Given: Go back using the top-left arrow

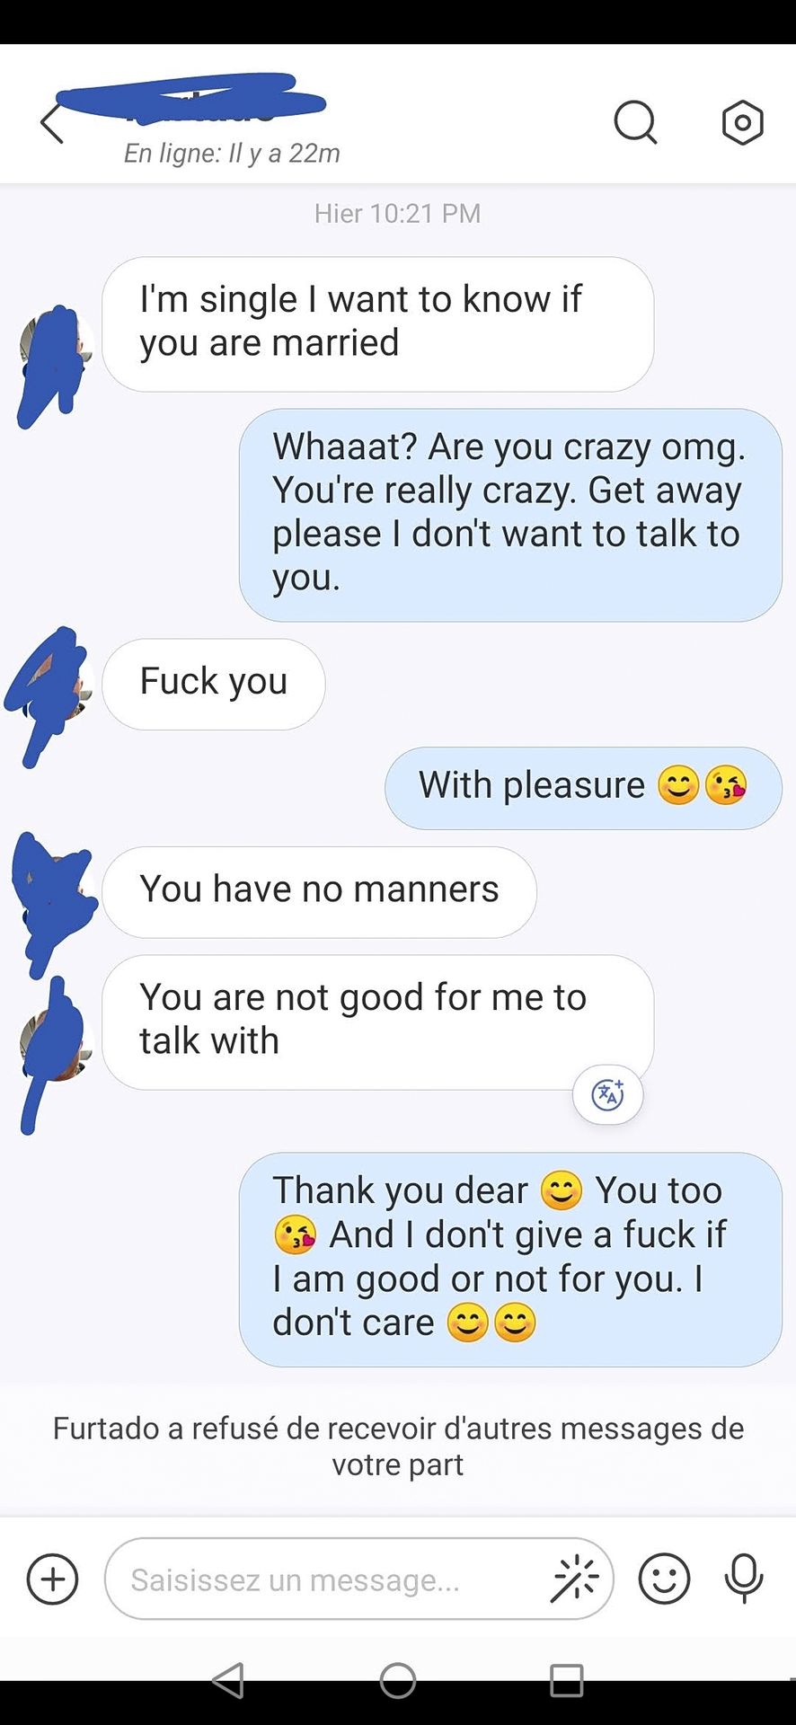Looking at the screenshot, I should pyautogui.click(x=52, y=123).
